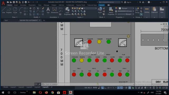Viewport: 169px width, 95px height.
Task: Click the Save icon in quick access toolbar
Action: [14, 2]
